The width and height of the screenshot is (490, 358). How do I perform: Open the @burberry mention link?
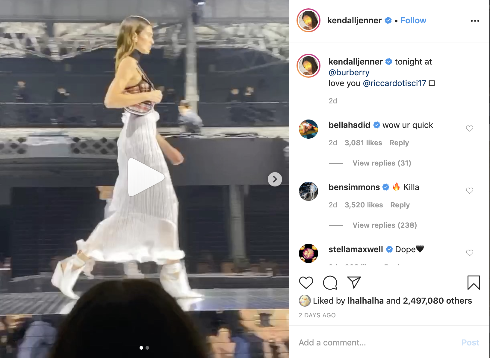349,73
